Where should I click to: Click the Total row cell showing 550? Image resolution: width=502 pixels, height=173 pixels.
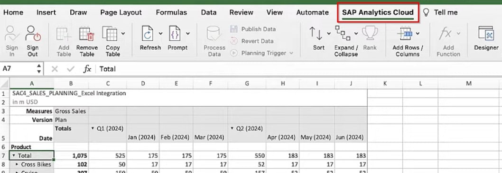tap(247, 156)
